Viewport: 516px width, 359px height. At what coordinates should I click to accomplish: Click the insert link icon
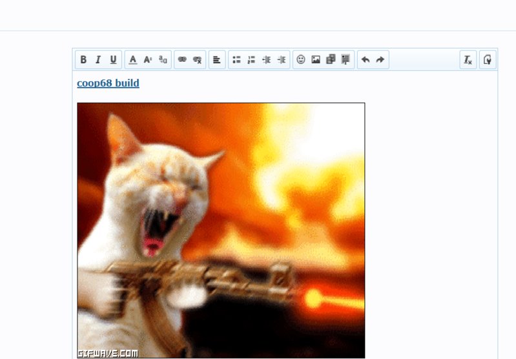[182, 60]
